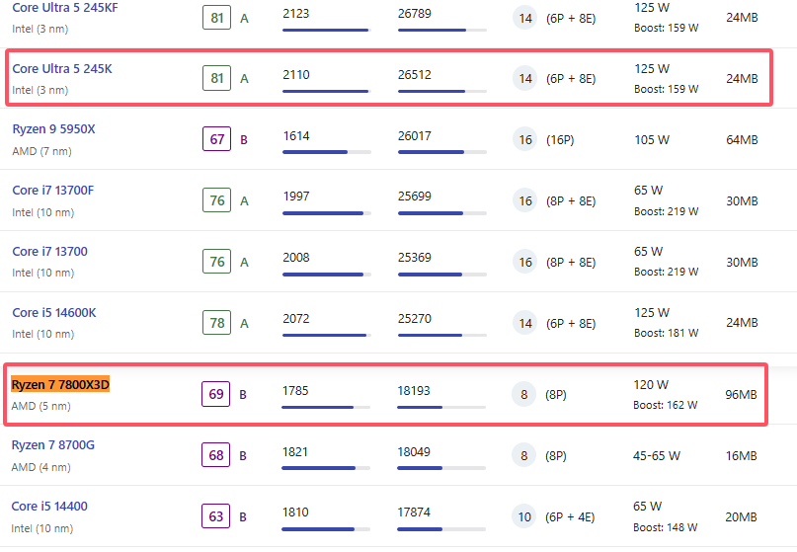Select the Core i7 13700 processor name

click(x=49, y=252)
